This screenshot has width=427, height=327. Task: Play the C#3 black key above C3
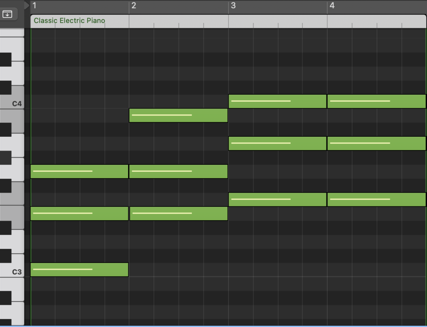pyautogui.click(x=5, y=256)
